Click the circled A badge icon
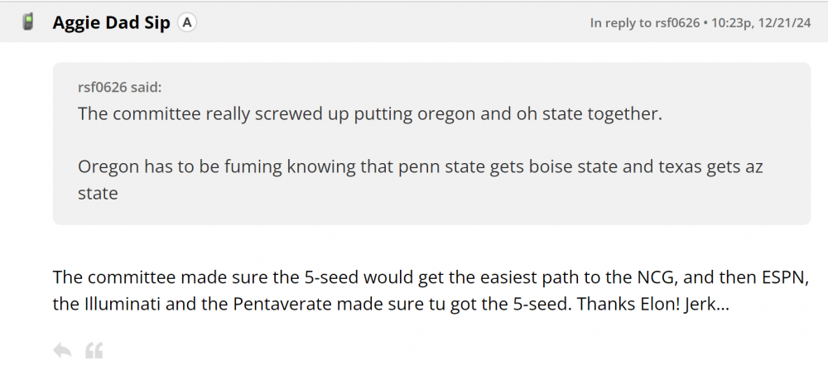This screenshot has height=375, width=828. point(188,22)
